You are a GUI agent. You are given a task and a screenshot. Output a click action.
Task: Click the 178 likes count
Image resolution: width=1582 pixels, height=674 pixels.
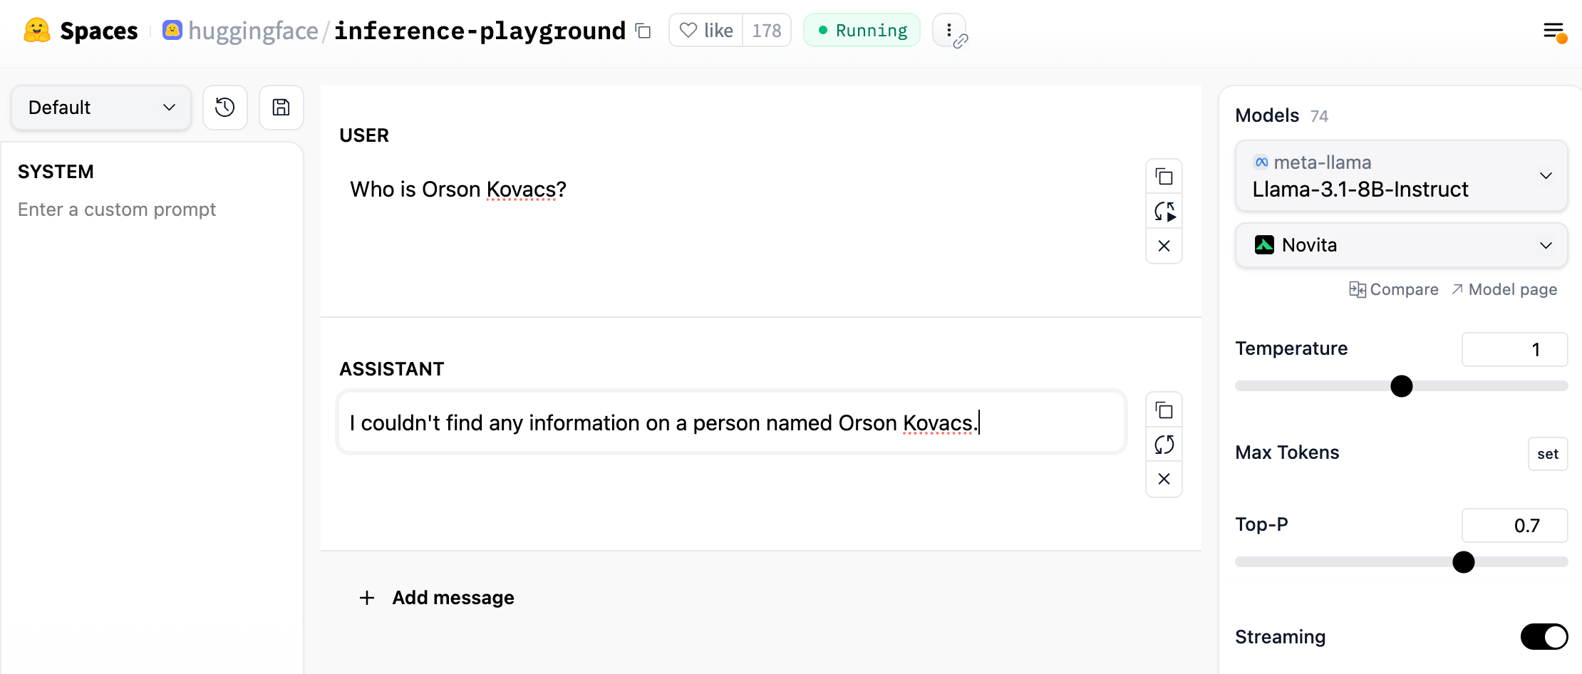pyautogui.click(x=767, y=31)
